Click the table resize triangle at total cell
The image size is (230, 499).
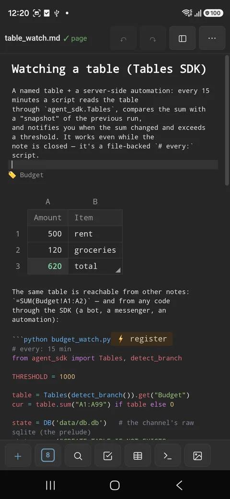pyautogui.click(x=118, y=271)
